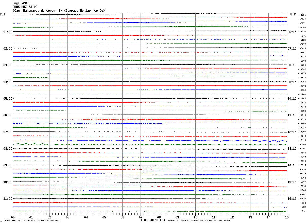307x224 pixels.
Task: Click the DC offset value -10097
Action: tap(302, 132)
